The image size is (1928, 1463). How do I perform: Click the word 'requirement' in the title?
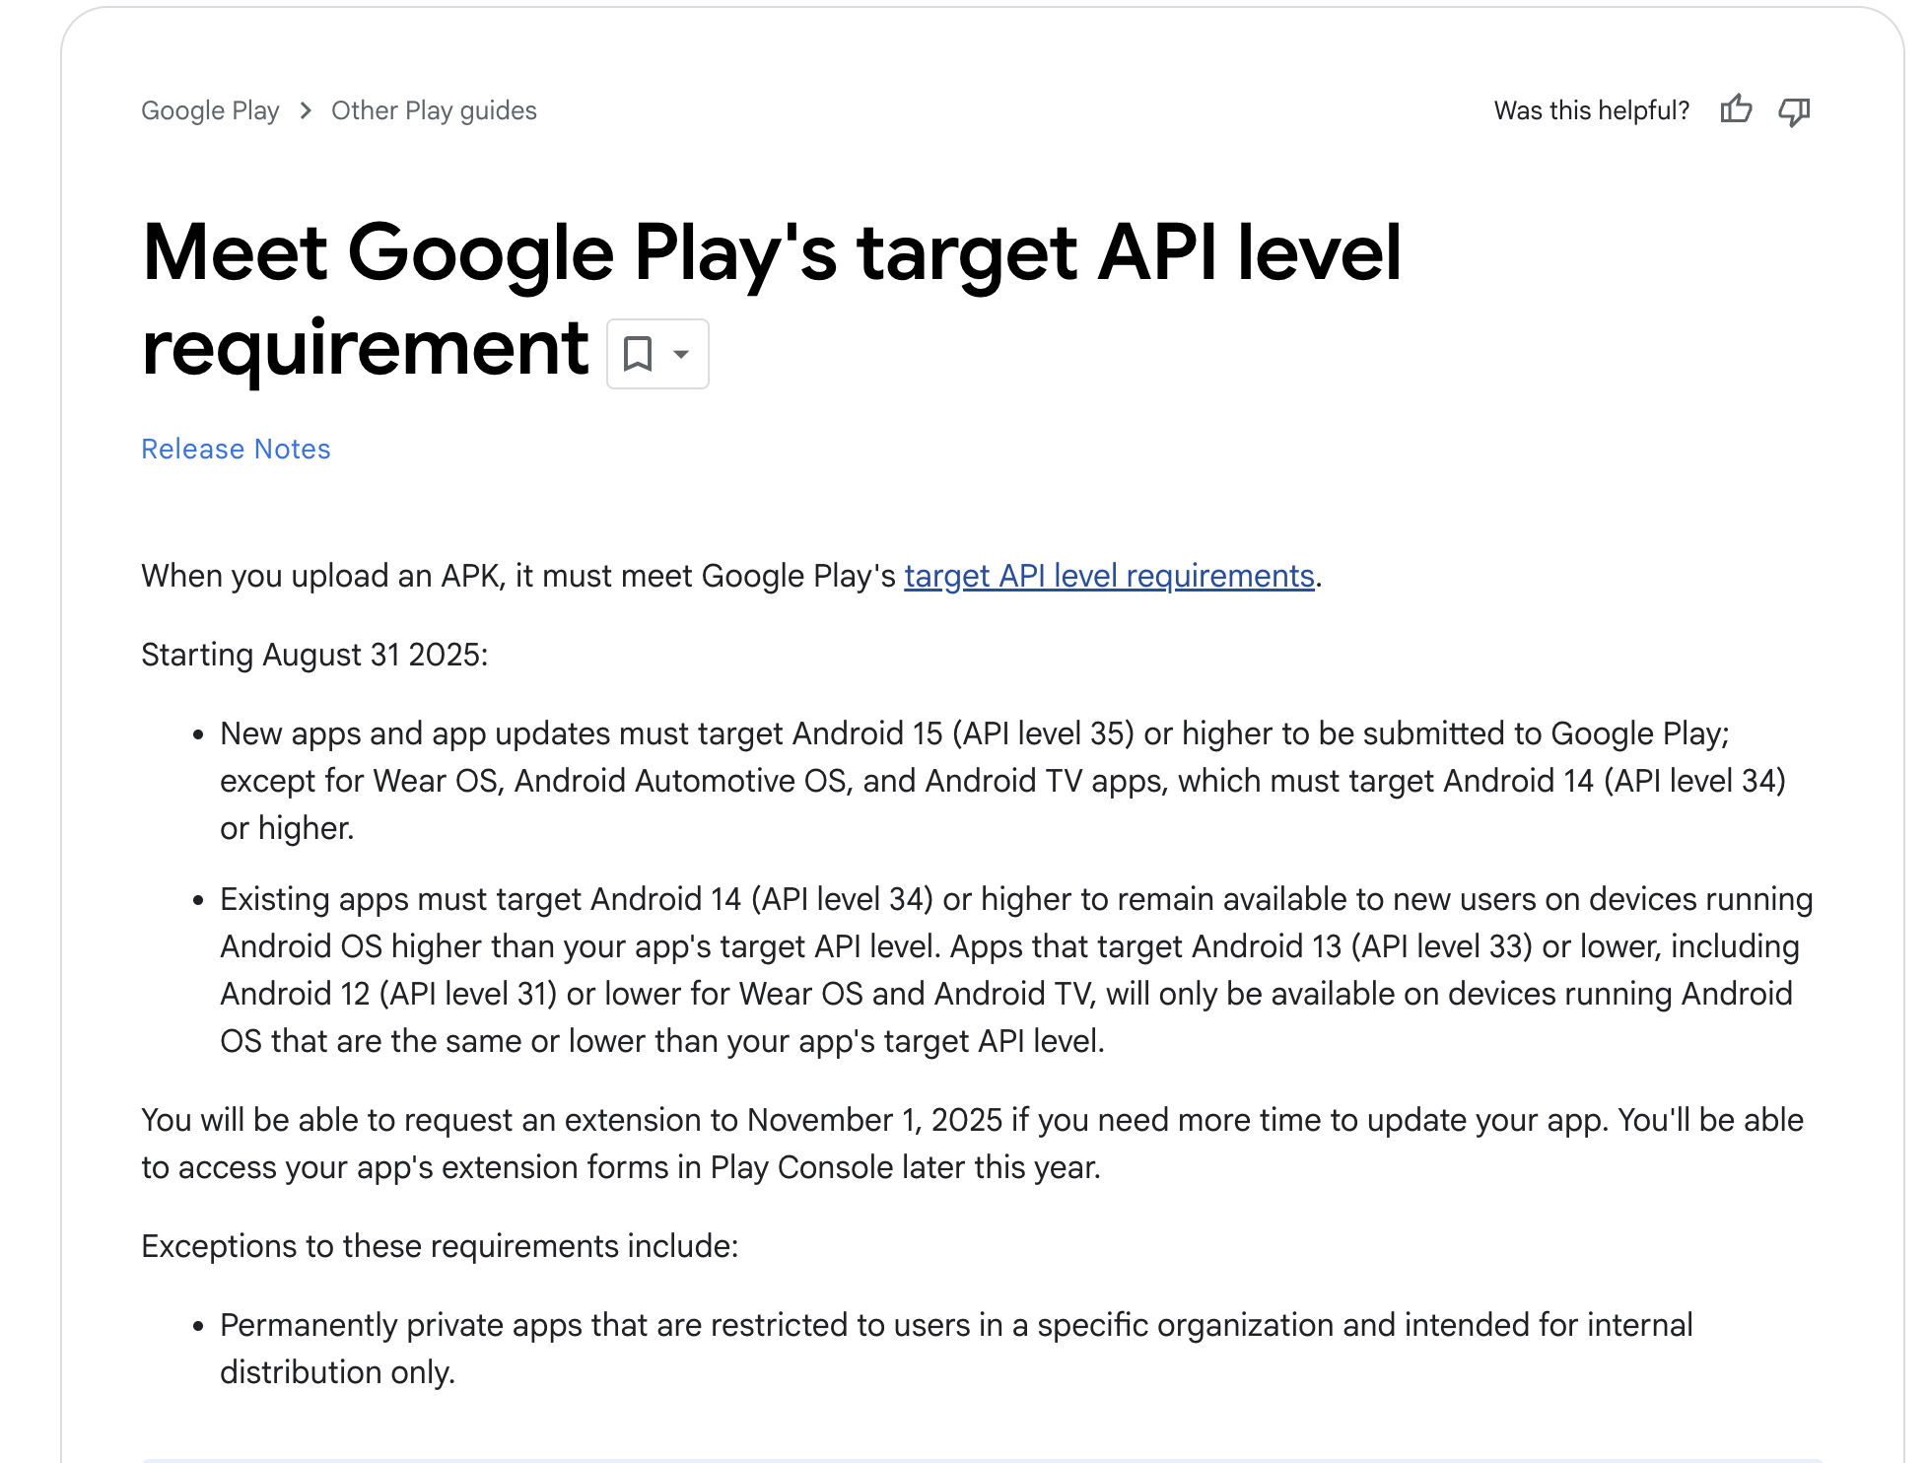pos(365,348)
